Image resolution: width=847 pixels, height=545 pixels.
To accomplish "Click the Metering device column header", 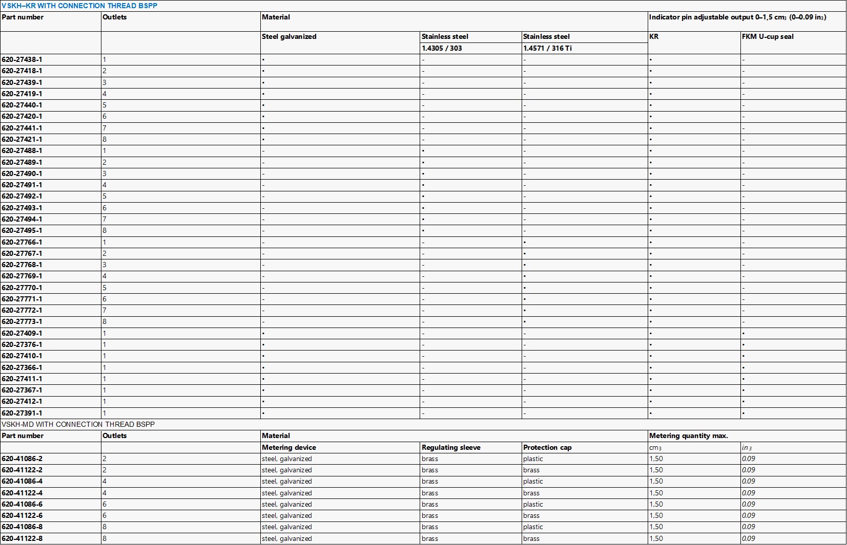I will [x=289, y=447].
